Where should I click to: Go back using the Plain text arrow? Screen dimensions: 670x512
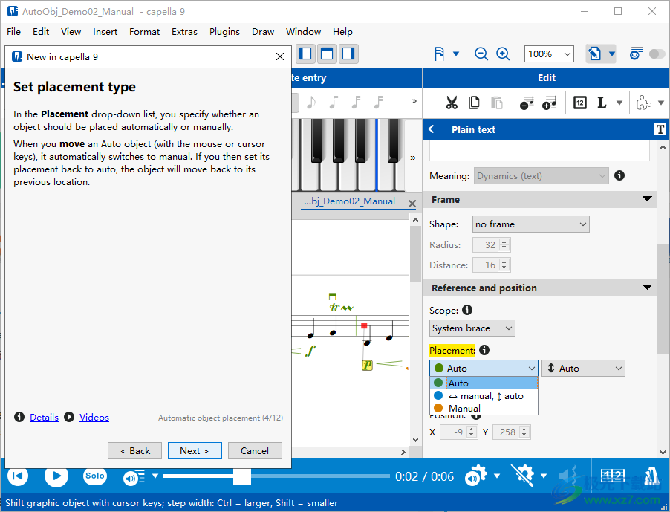(x=432, y=129)
